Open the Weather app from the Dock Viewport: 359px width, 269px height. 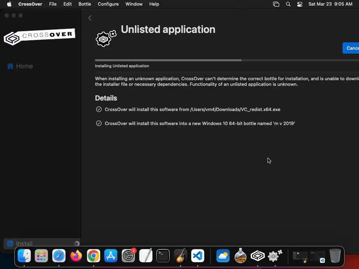tap(223, 256)
